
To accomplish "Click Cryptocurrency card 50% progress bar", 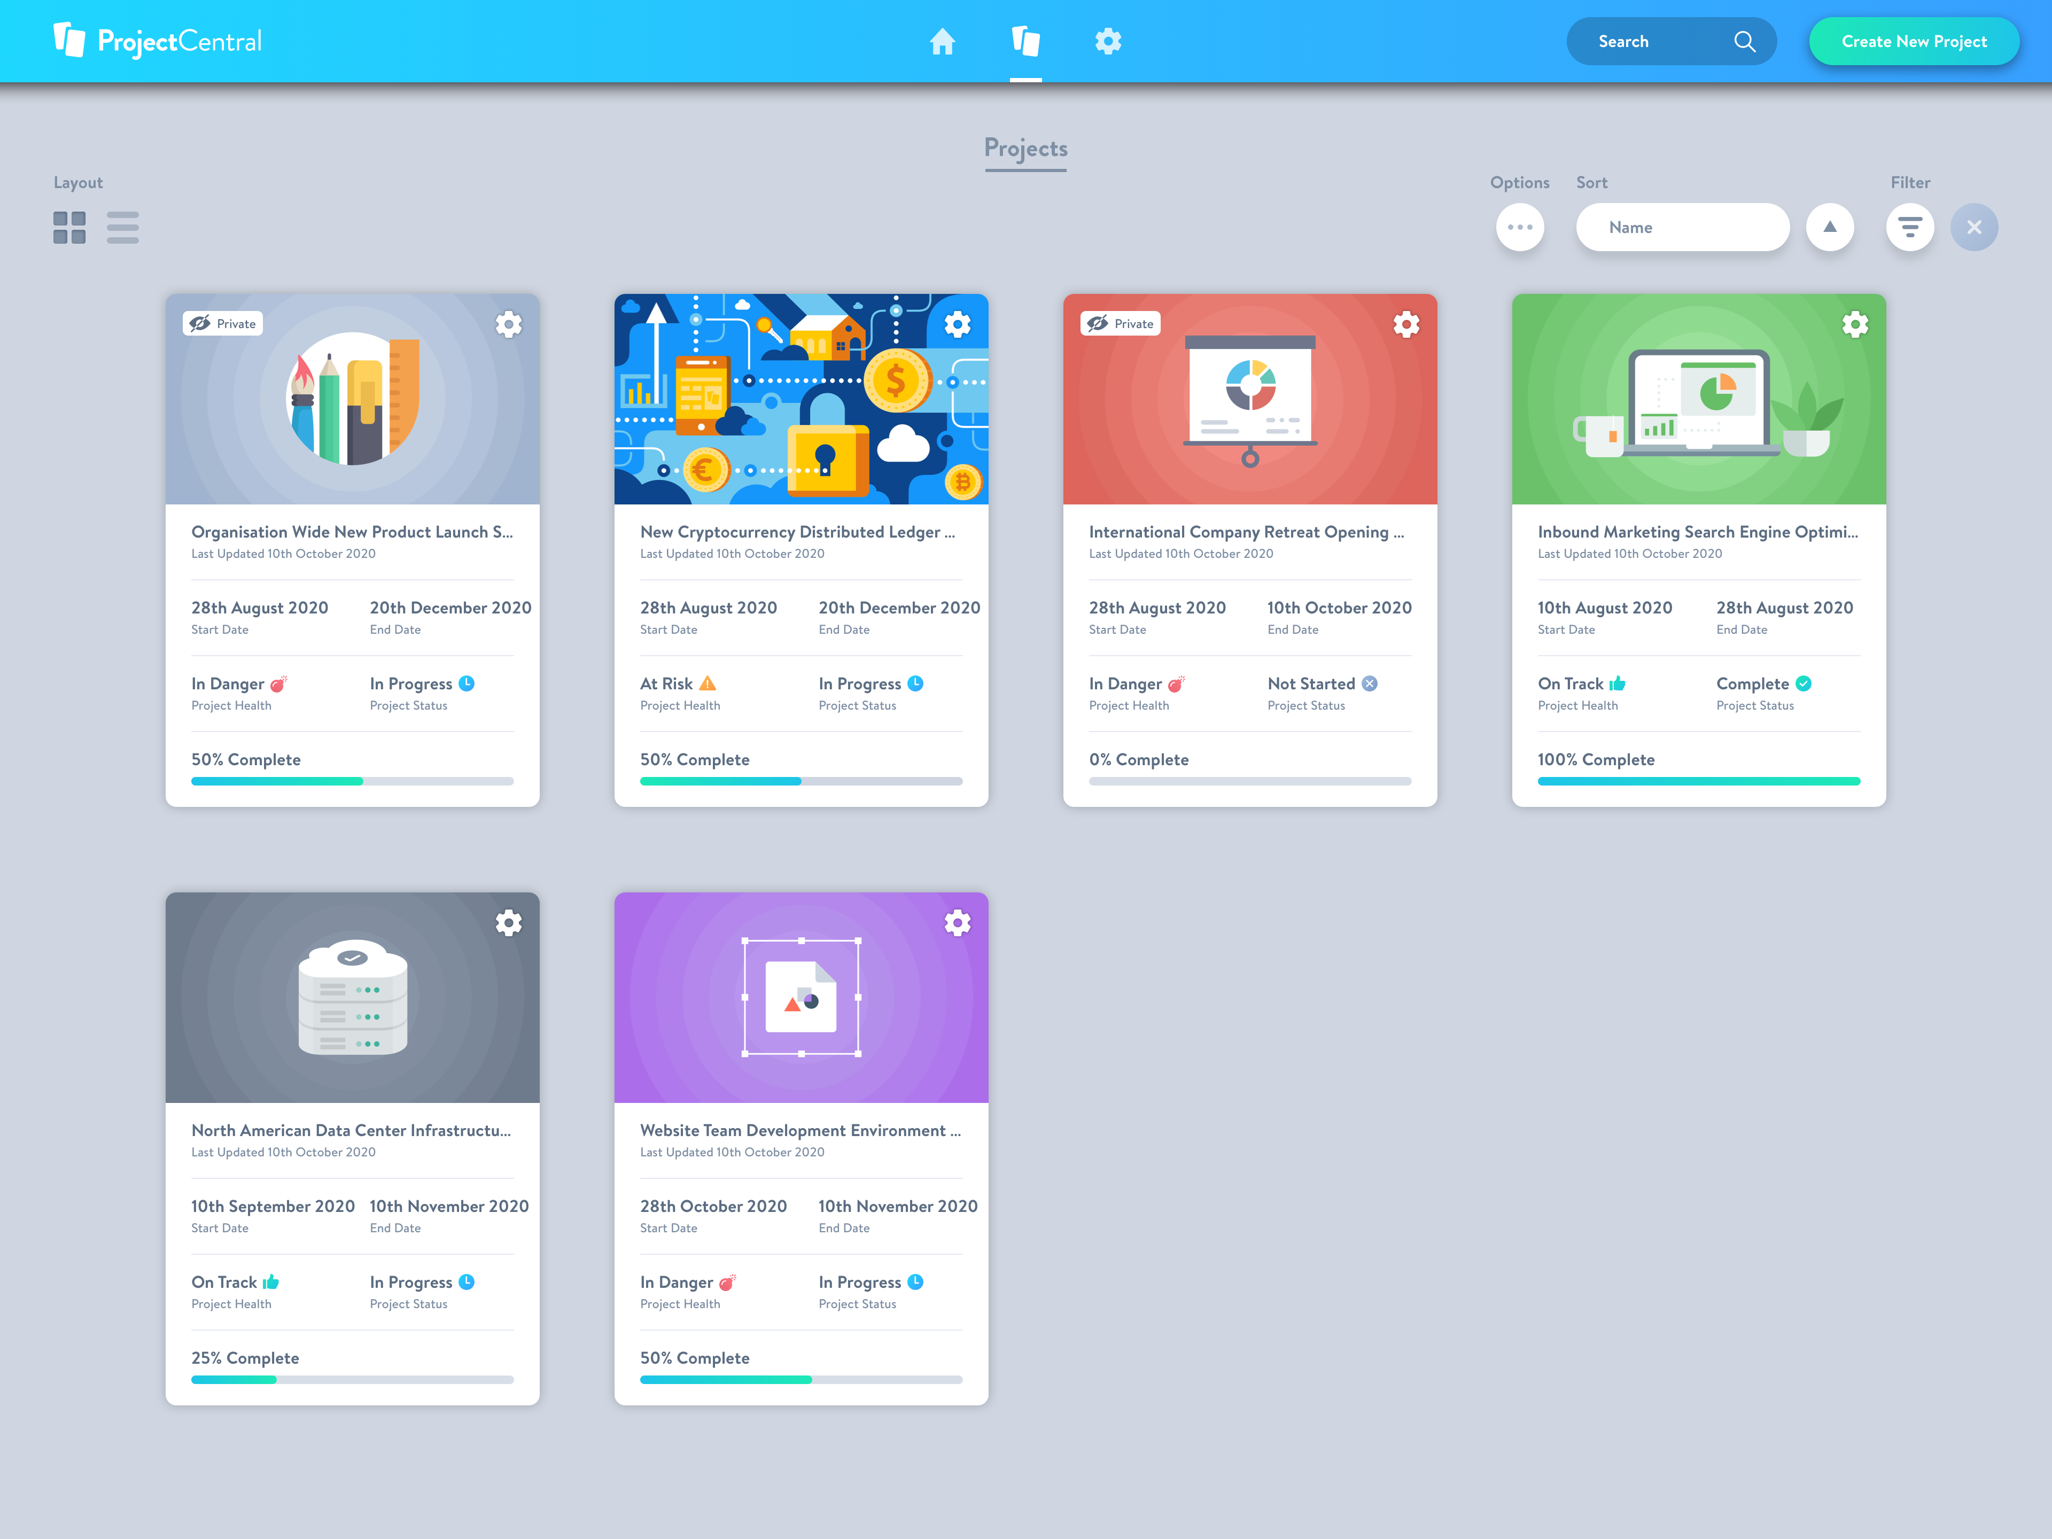I will [802, 781].
